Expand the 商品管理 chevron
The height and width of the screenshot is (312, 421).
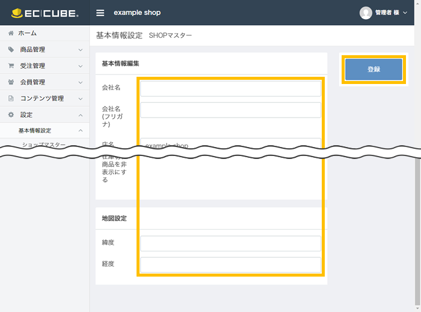click(x=81, y=50)
